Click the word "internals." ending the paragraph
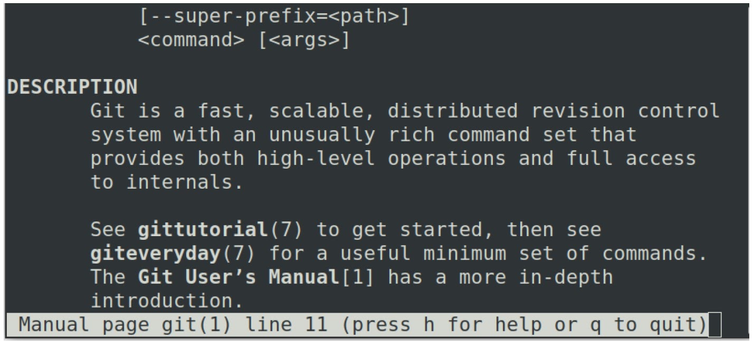The width and height of the screenshot is (753, 341). [185, 182]
